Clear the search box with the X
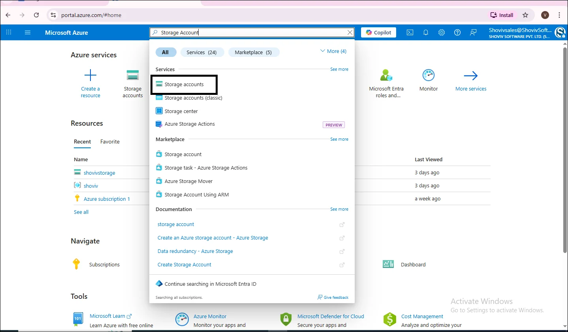568x332 pixels. coord(350,32)
